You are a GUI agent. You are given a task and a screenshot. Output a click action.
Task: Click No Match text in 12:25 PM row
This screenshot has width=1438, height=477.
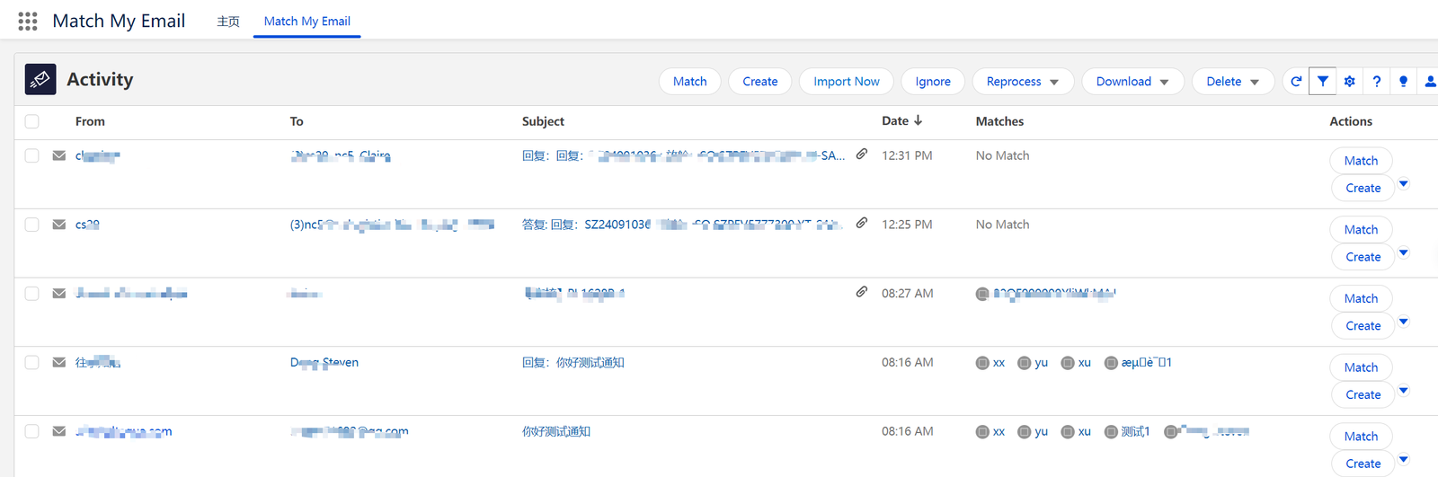pyautogui.click(x=1002, y=225)
